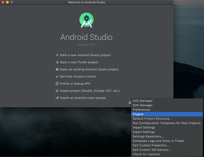This screenshot has height=157, width=204.
Task: Select Edit Custom Properties...
Action: click(x=167, y=145)
